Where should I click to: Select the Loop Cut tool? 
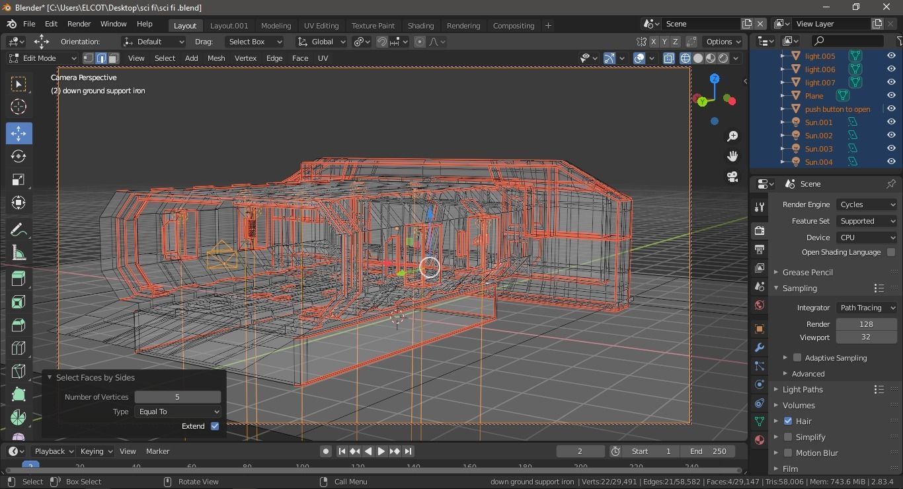tap(19, 348)
